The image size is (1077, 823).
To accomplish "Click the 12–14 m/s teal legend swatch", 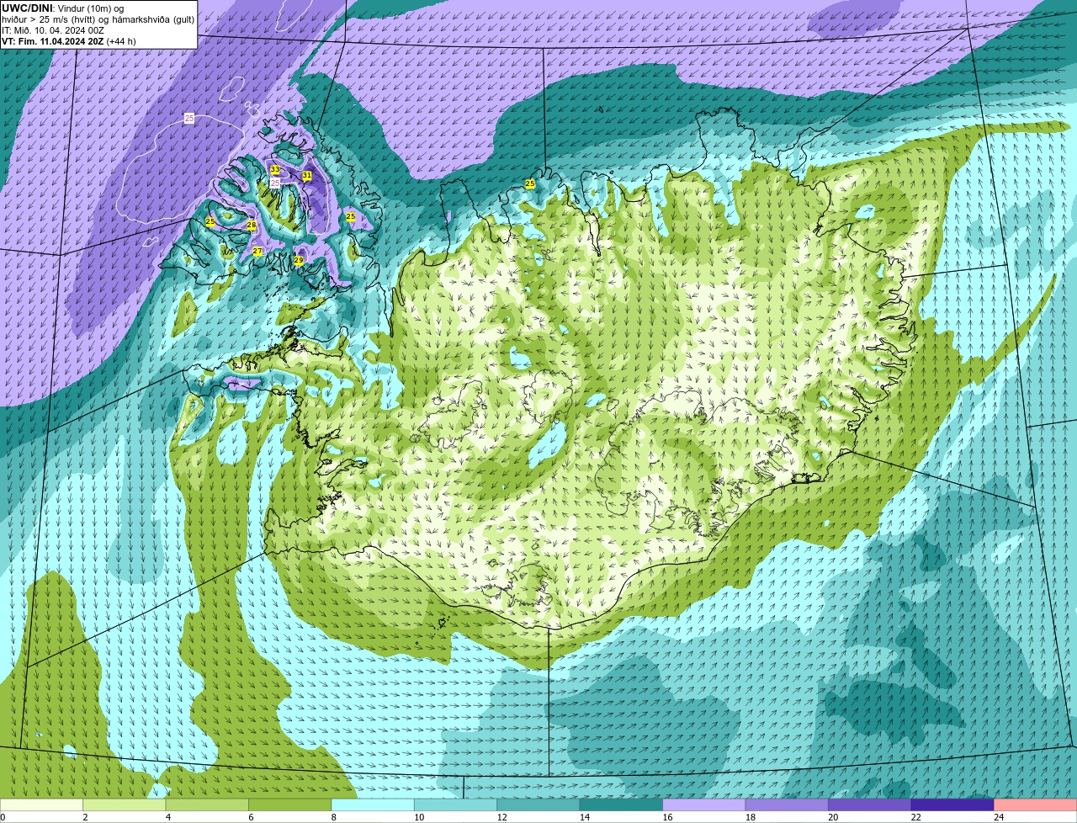I will coord(538,804).
